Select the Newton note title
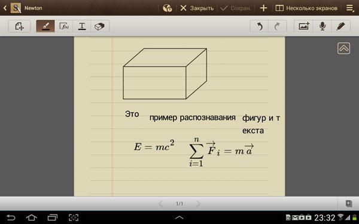The height and width of the screenshot is (224, 359). [x=34, y=8]
